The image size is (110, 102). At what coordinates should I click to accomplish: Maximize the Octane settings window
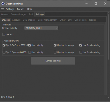tap(96, 4)
